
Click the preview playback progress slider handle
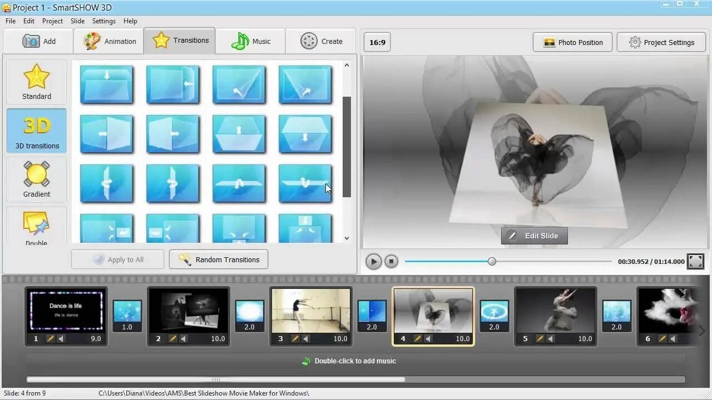click(492, 261)
